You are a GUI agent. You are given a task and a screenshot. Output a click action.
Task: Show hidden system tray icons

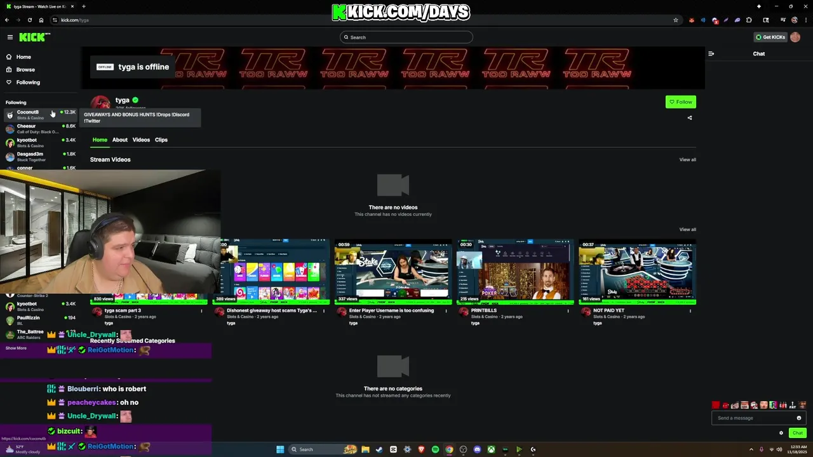click(751, 449)
